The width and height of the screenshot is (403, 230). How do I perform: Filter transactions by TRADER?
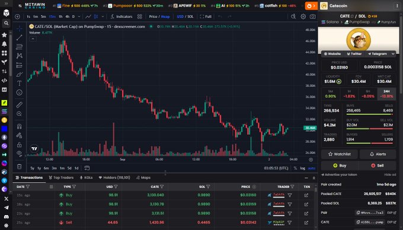tap(292, 187)
